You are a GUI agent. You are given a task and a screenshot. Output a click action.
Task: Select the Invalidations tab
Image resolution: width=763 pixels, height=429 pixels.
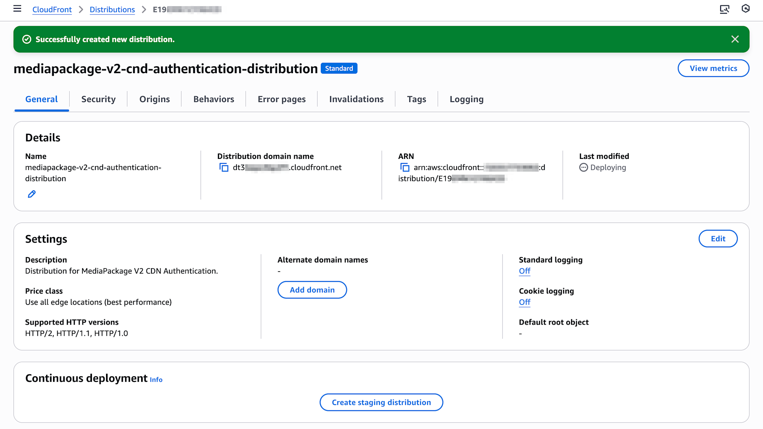click(x=356, y=99)
